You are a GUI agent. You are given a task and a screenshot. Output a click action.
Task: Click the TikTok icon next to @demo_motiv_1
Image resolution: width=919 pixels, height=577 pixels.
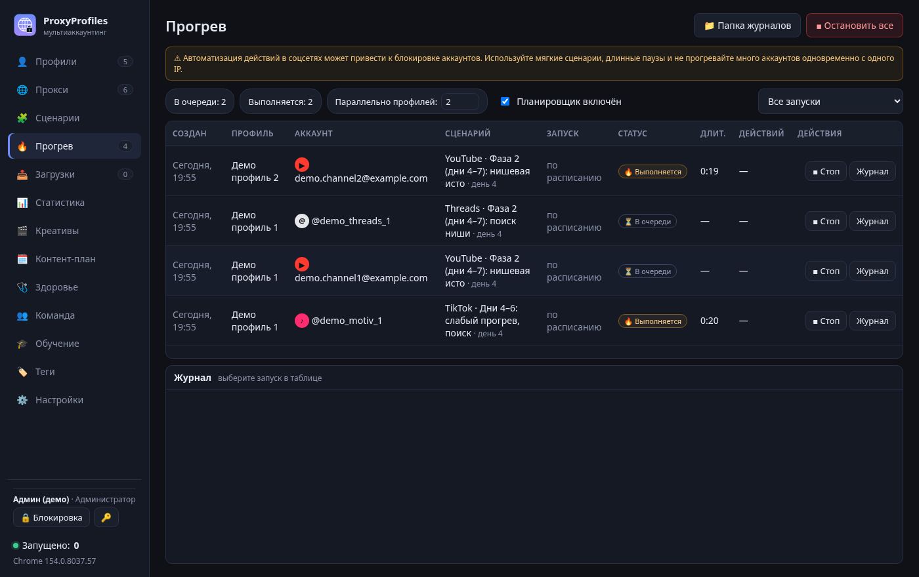[302, 321]
